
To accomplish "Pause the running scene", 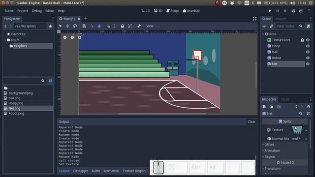I will point(278,11).
